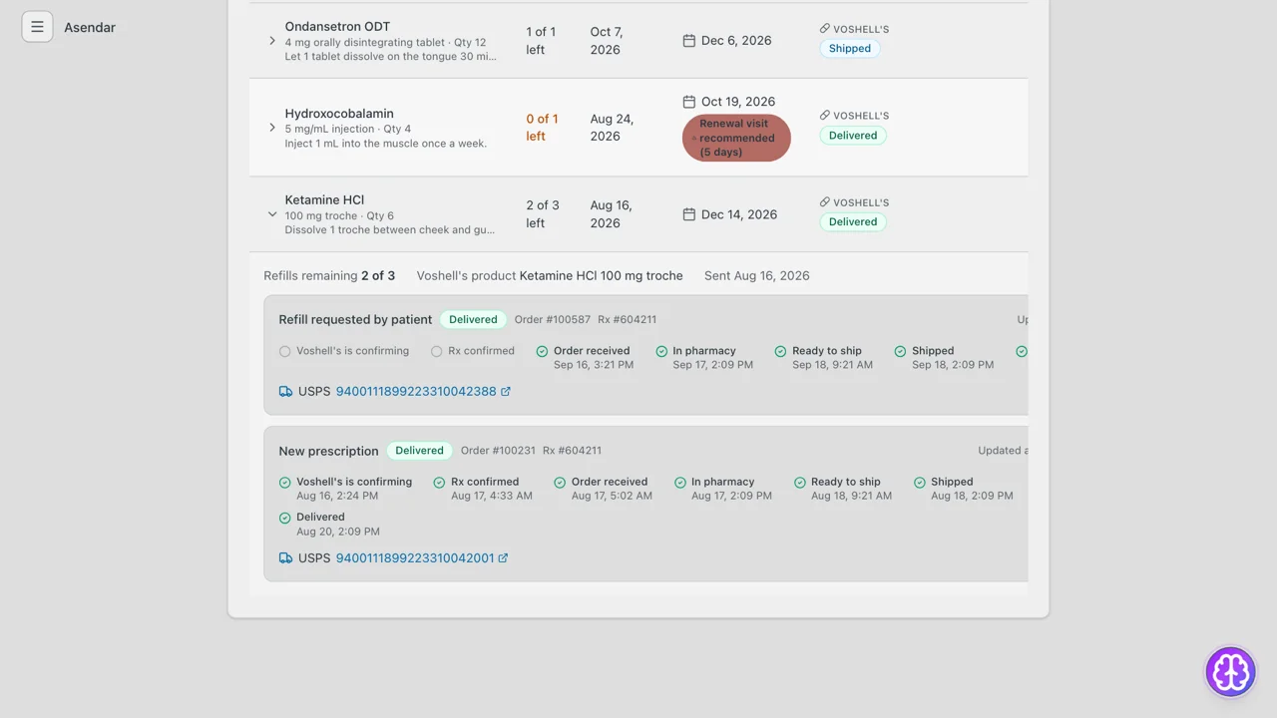Click the truck icon beside tracking 9400111899223310042001
This screenshot has height=718, width=1277.
click(x=285, y=558)
